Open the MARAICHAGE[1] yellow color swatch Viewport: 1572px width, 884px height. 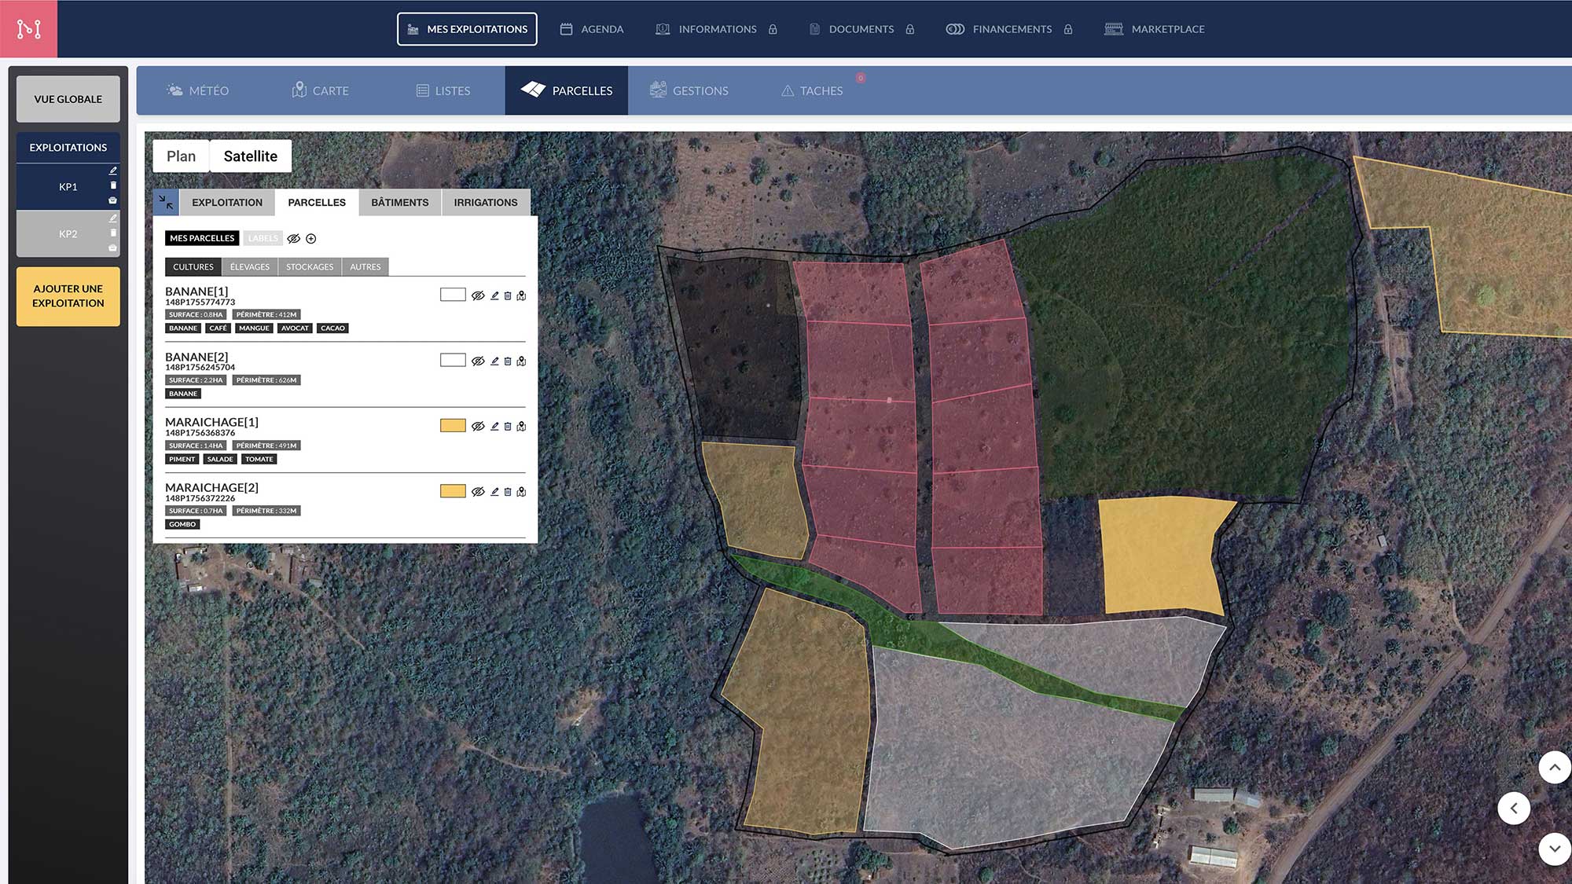pos(453,426)
